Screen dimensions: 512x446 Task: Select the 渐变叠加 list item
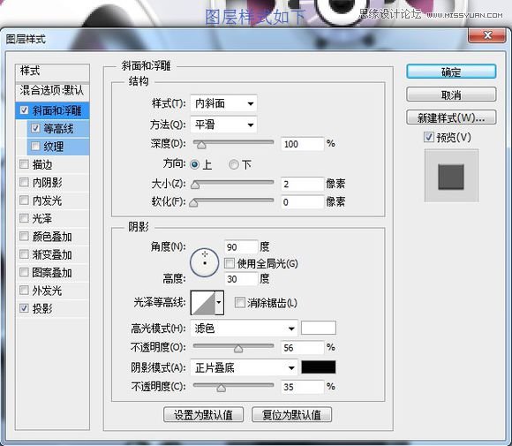52,254
